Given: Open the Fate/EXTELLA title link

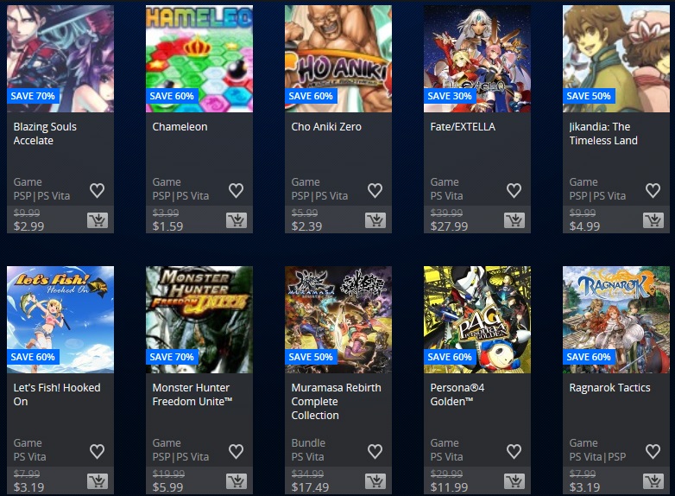Looking at the screenshot, I should [x=463, y=127].
